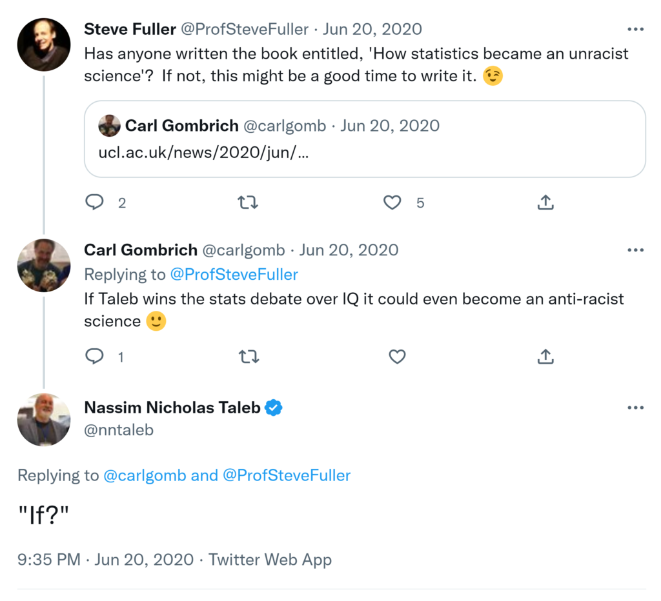Open Steve Fuller's profile picture
This screenshot has width=661, height=601.
point(43,44)
